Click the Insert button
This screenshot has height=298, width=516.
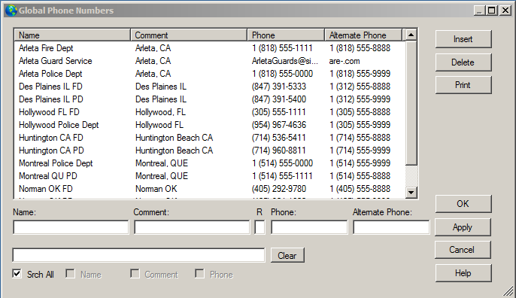pyautogui.click(x=463, y=39)
